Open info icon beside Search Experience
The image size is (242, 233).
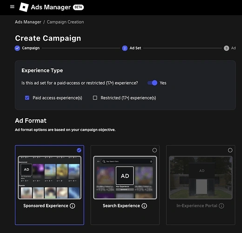click(144, 206)
